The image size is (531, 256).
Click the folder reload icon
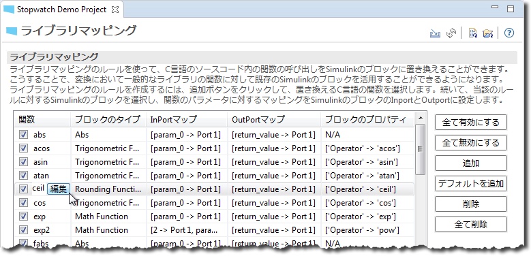pos(488,33)
